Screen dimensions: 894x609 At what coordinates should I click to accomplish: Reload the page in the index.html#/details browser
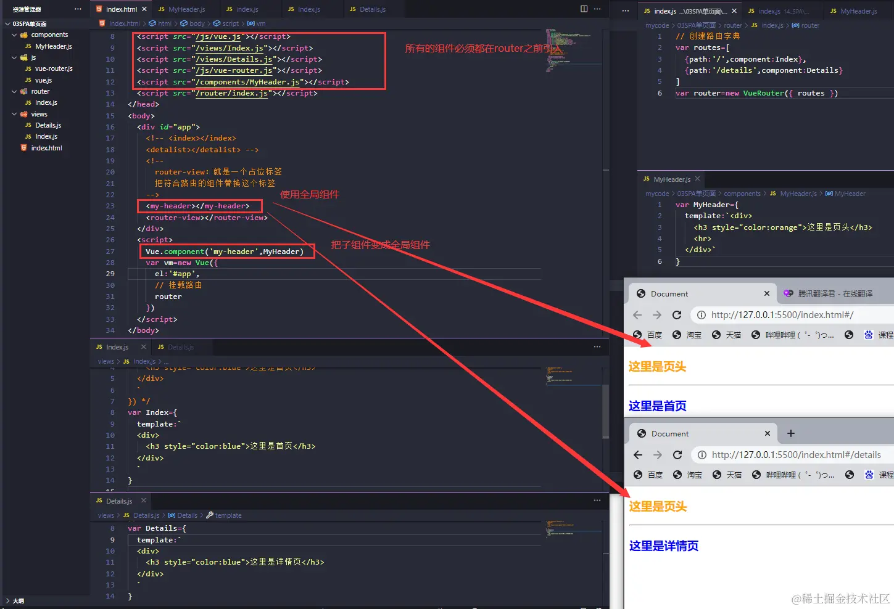click(677, 455)
